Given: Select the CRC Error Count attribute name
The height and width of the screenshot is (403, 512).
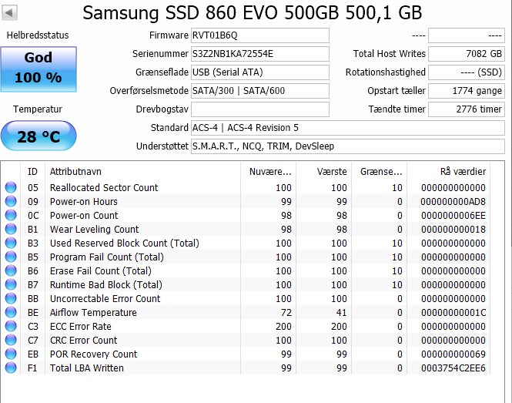Looking at the screenshot, I should 84,341.
